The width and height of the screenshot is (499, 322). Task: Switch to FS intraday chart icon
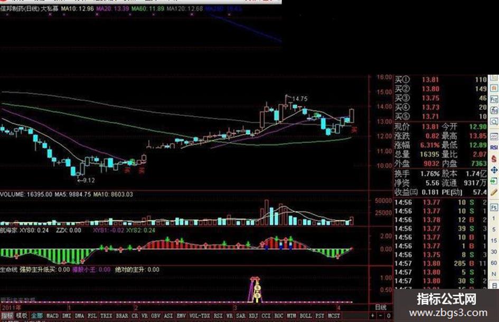point(494,207)
